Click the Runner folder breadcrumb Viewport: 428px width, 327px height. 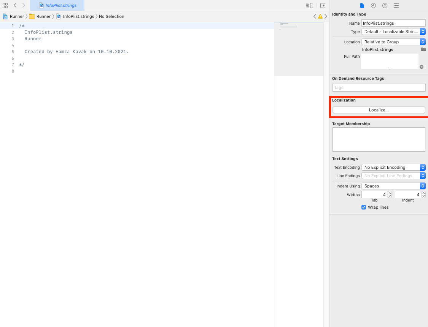pyautogui.click(x=40, y=16)
